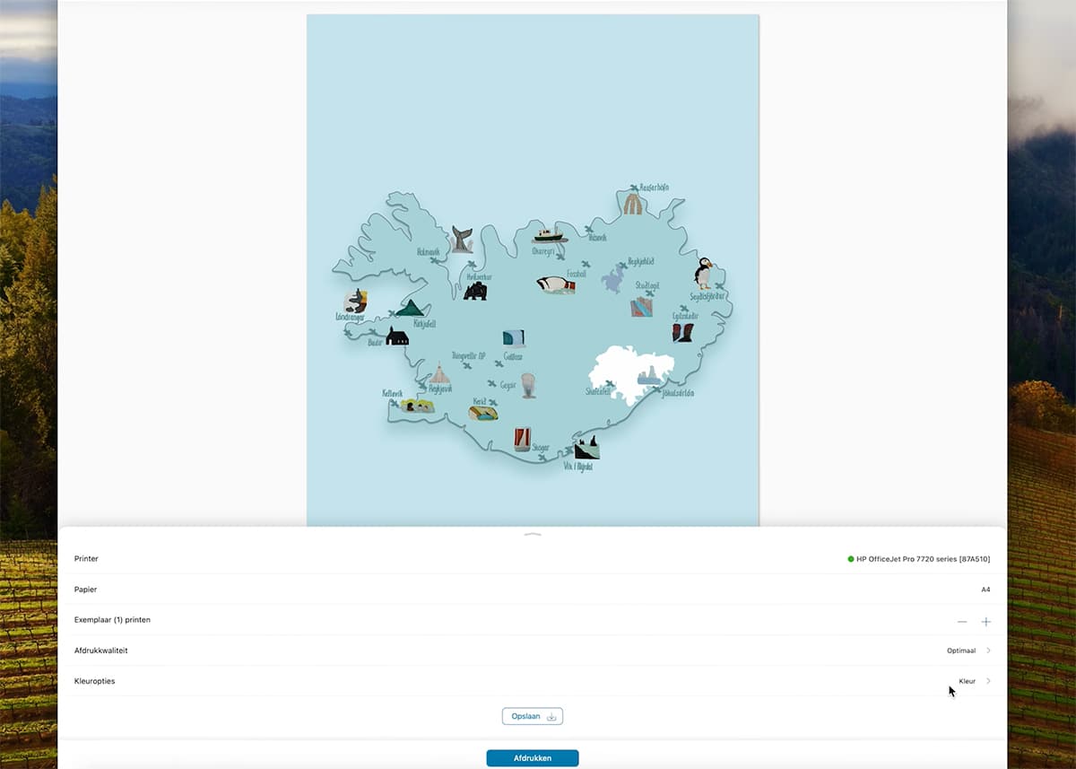
Task: Click the Afdrukken print button
Action: (533, 758)
